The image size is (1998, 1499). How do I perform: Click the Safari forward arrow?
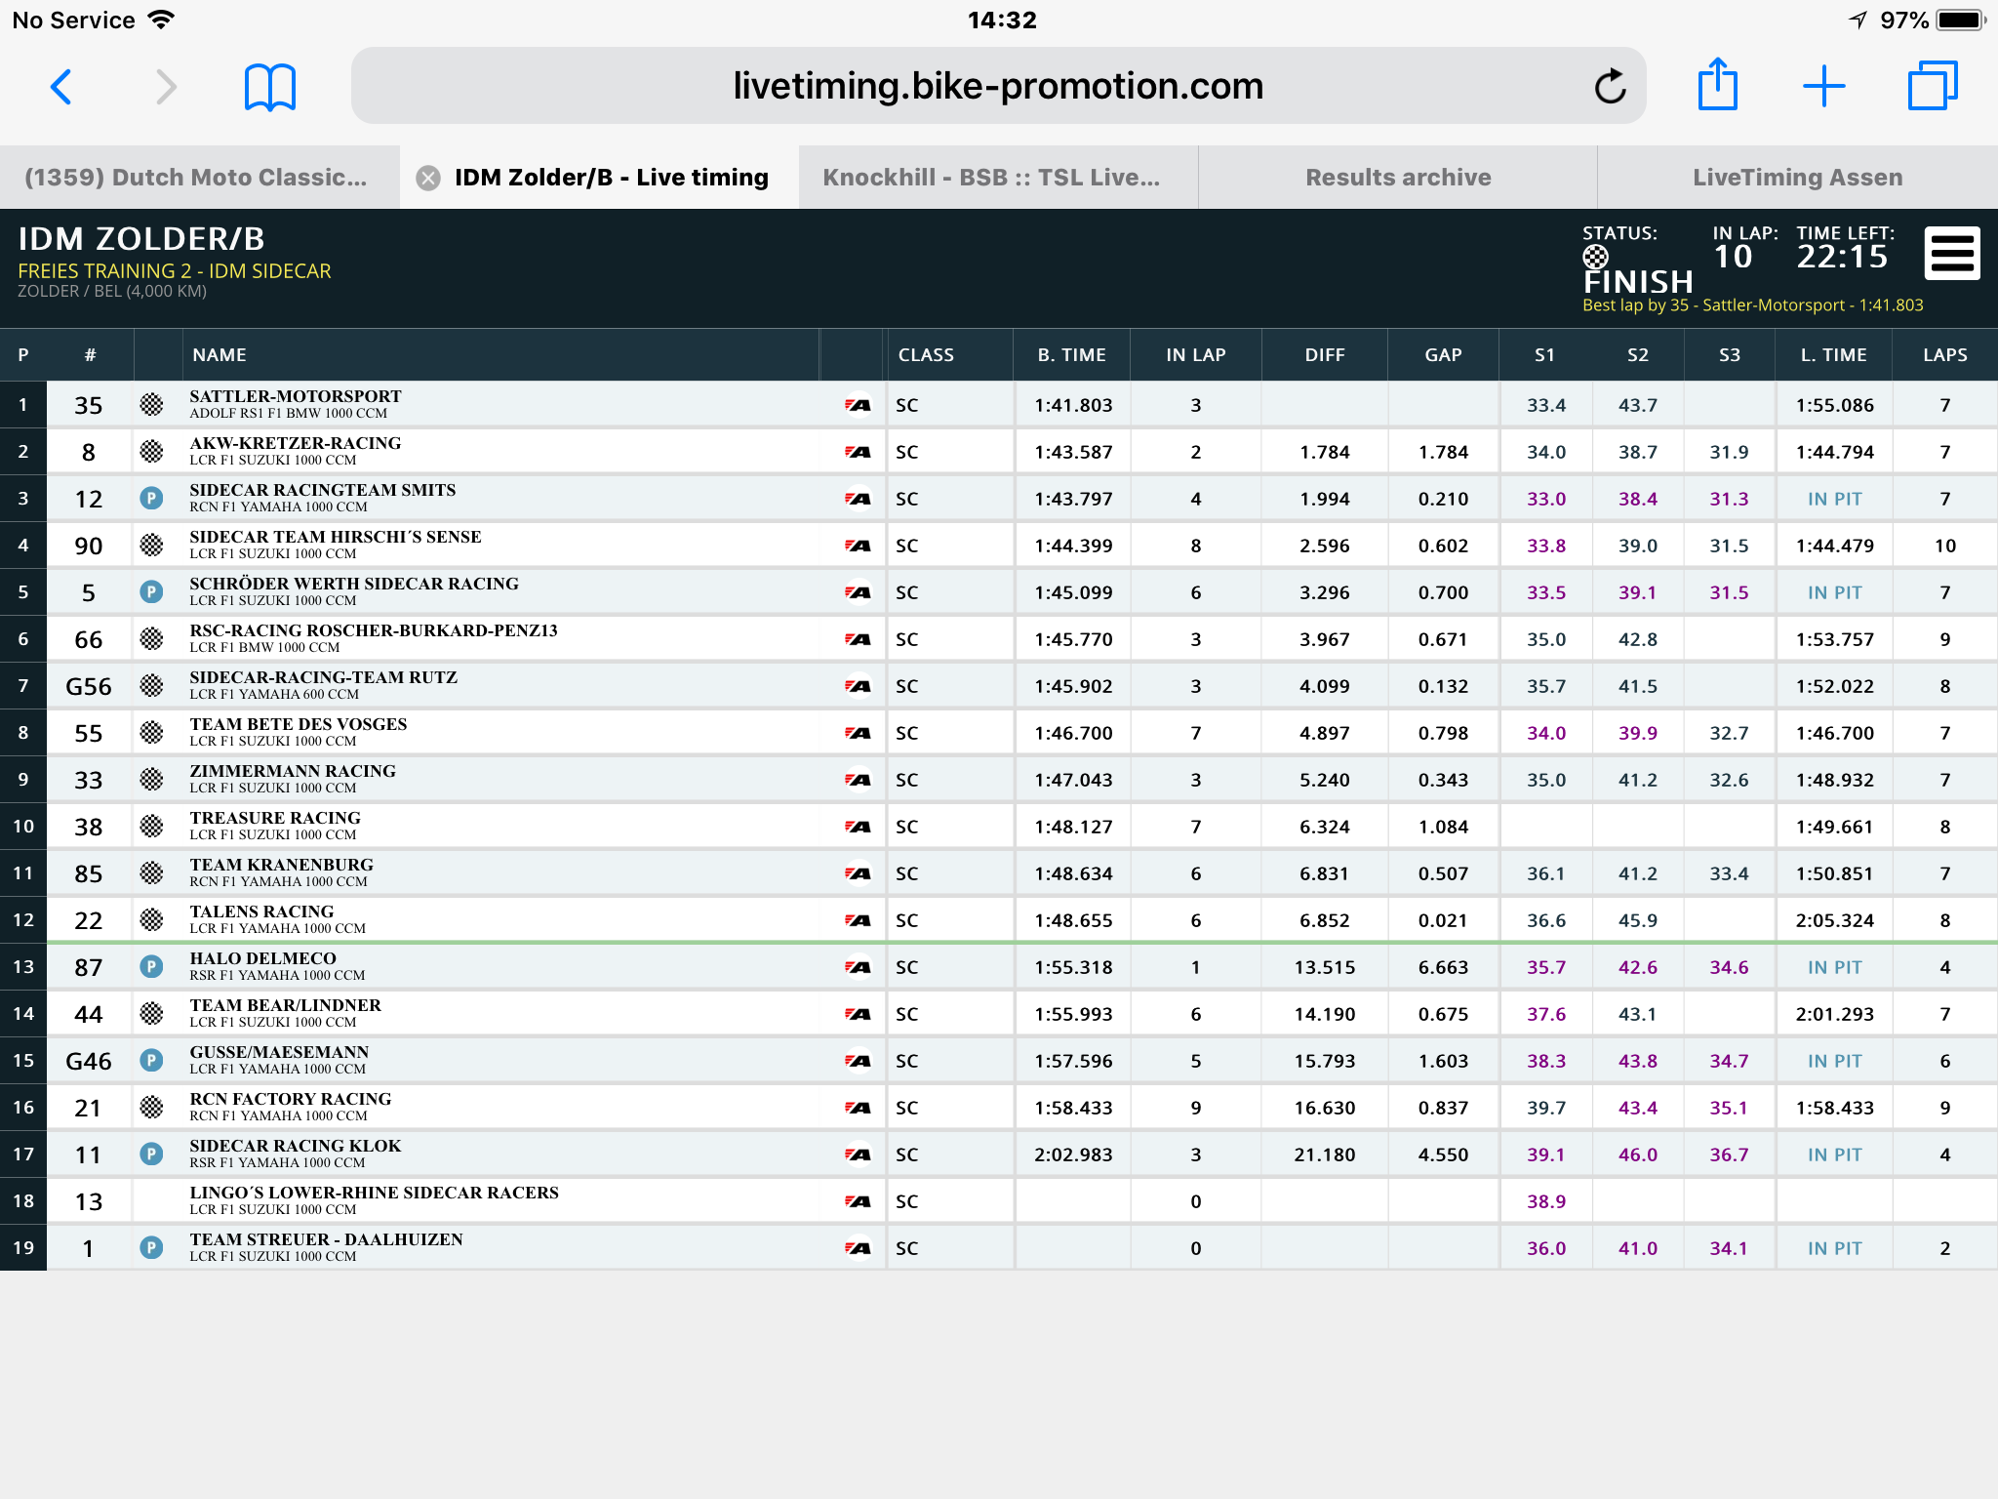167,87
